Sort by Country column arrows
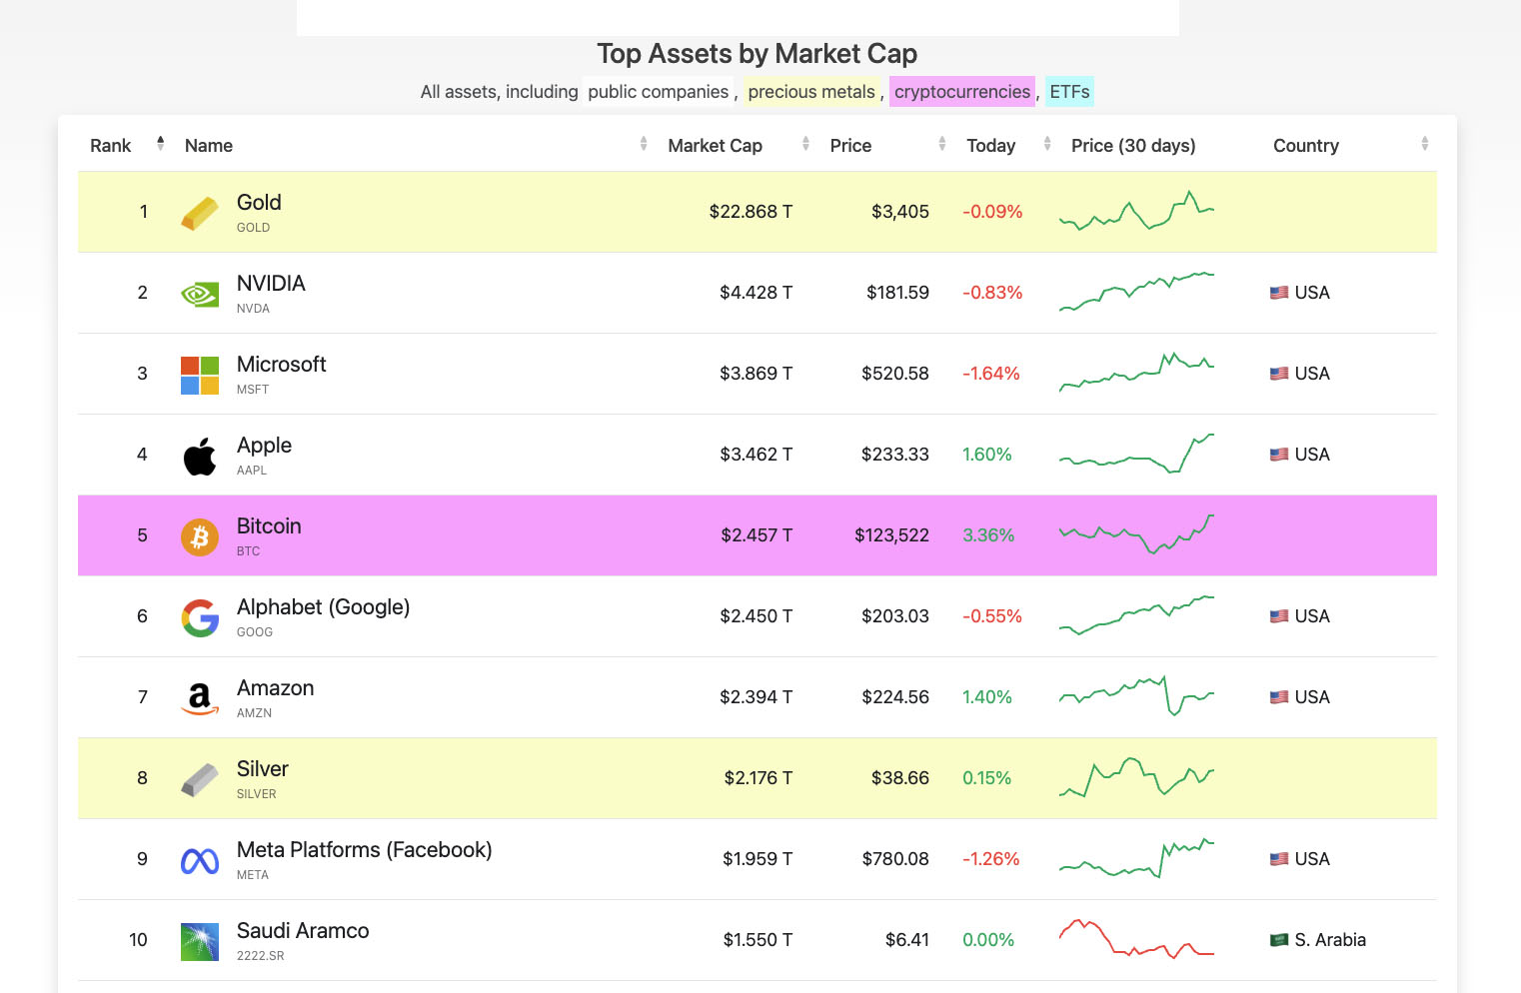The width and height of the screenshot is (1521, 993). click(x=1424, y=144)
